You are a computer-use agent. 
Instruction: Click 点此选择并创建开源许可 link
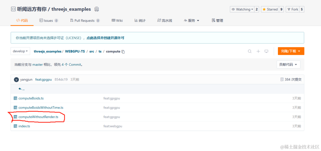[106, 38]
